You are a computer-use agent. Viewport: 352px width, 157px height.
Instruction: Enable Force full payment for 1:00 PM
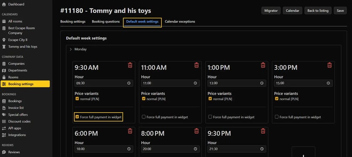point(210,117)
